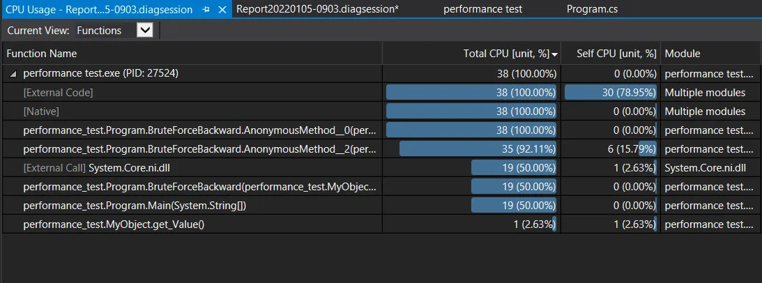
Task: Open the performance test tab
Action: point(482,10)
